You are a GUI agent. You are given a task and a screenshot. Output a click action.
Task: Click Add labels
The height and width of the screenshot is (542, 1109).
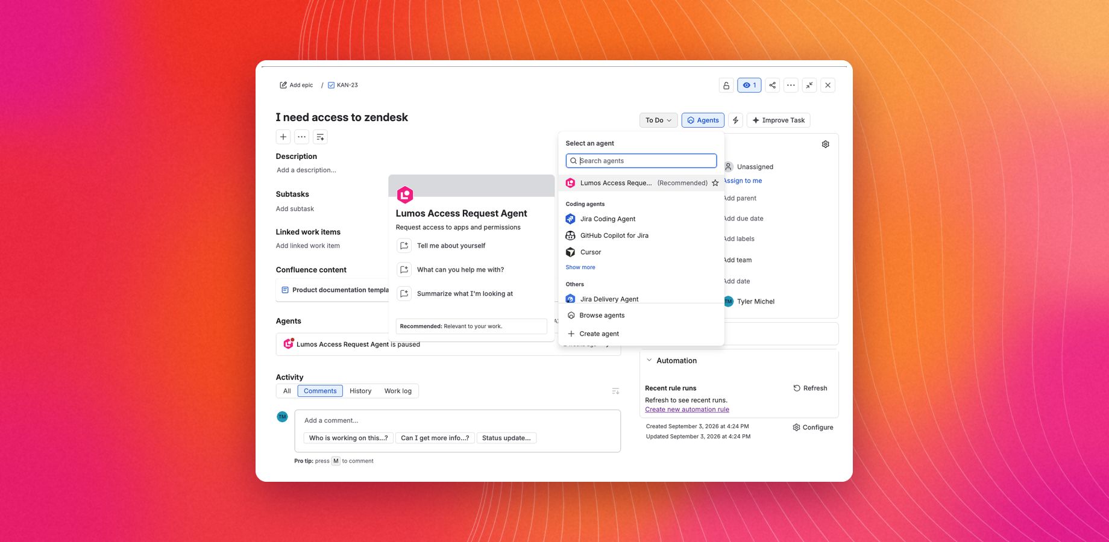tap(739, 239)
